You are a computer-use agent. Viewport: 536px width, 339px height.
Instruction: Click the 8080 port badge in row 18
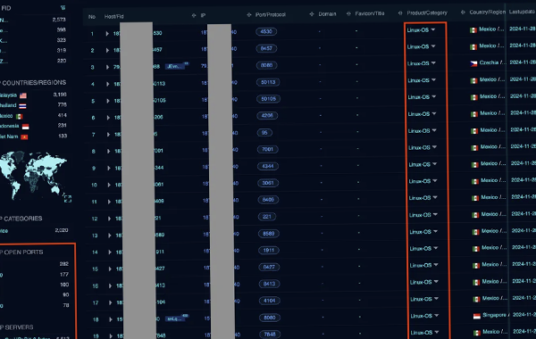coord(270,318)
